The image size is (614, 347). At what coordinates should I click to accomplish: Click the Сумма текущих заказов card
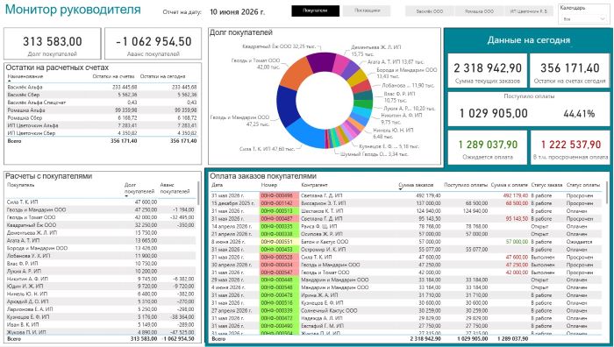(488, 70)
